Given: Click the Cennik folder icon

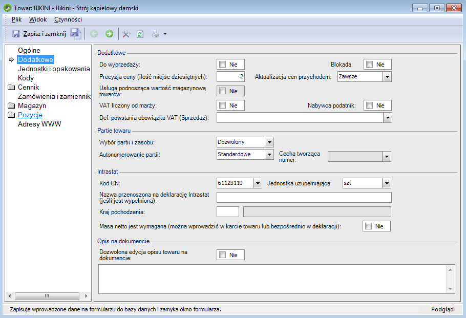Looking at the screenshot, I should click(11, 87).
